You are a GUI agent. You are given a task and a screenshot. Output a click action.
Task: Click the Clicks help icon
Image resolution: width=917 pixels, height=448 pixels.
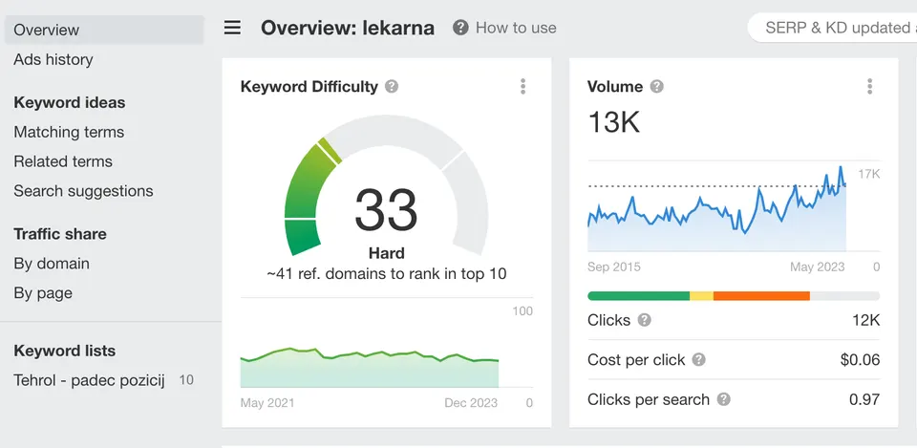click(x=645, y=320)
